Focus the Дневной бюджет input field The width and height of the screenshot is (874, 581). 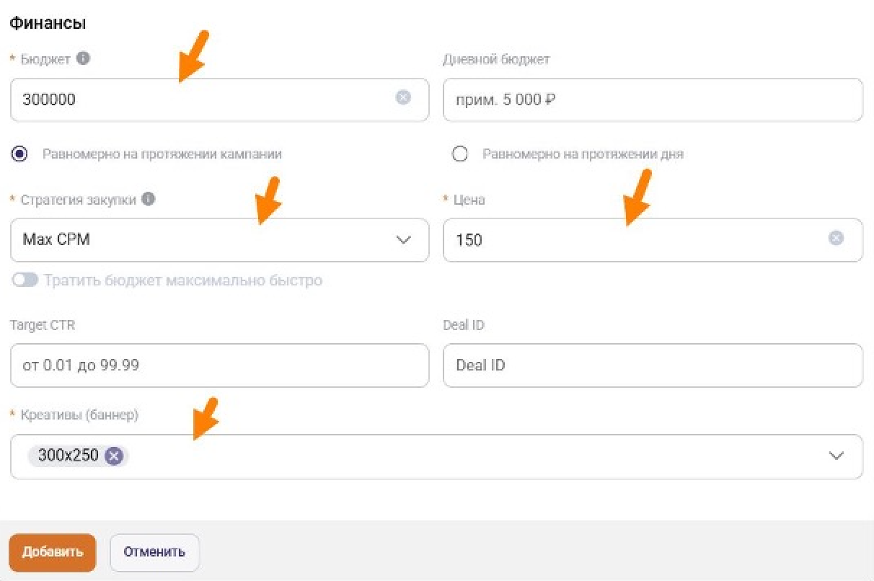652,99
